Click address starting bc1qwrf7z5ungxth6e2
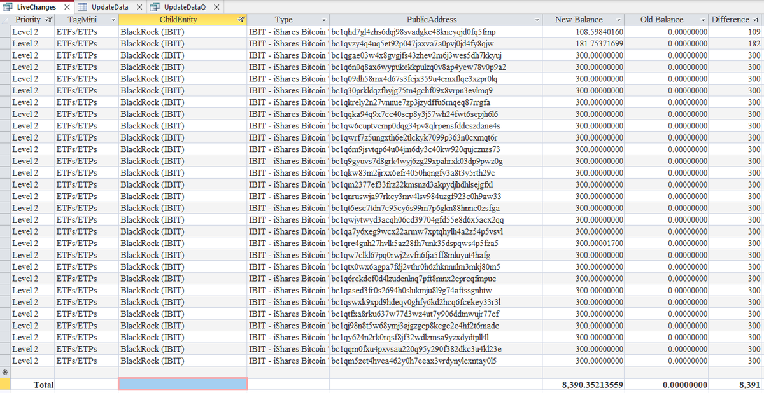 [414, 137]
